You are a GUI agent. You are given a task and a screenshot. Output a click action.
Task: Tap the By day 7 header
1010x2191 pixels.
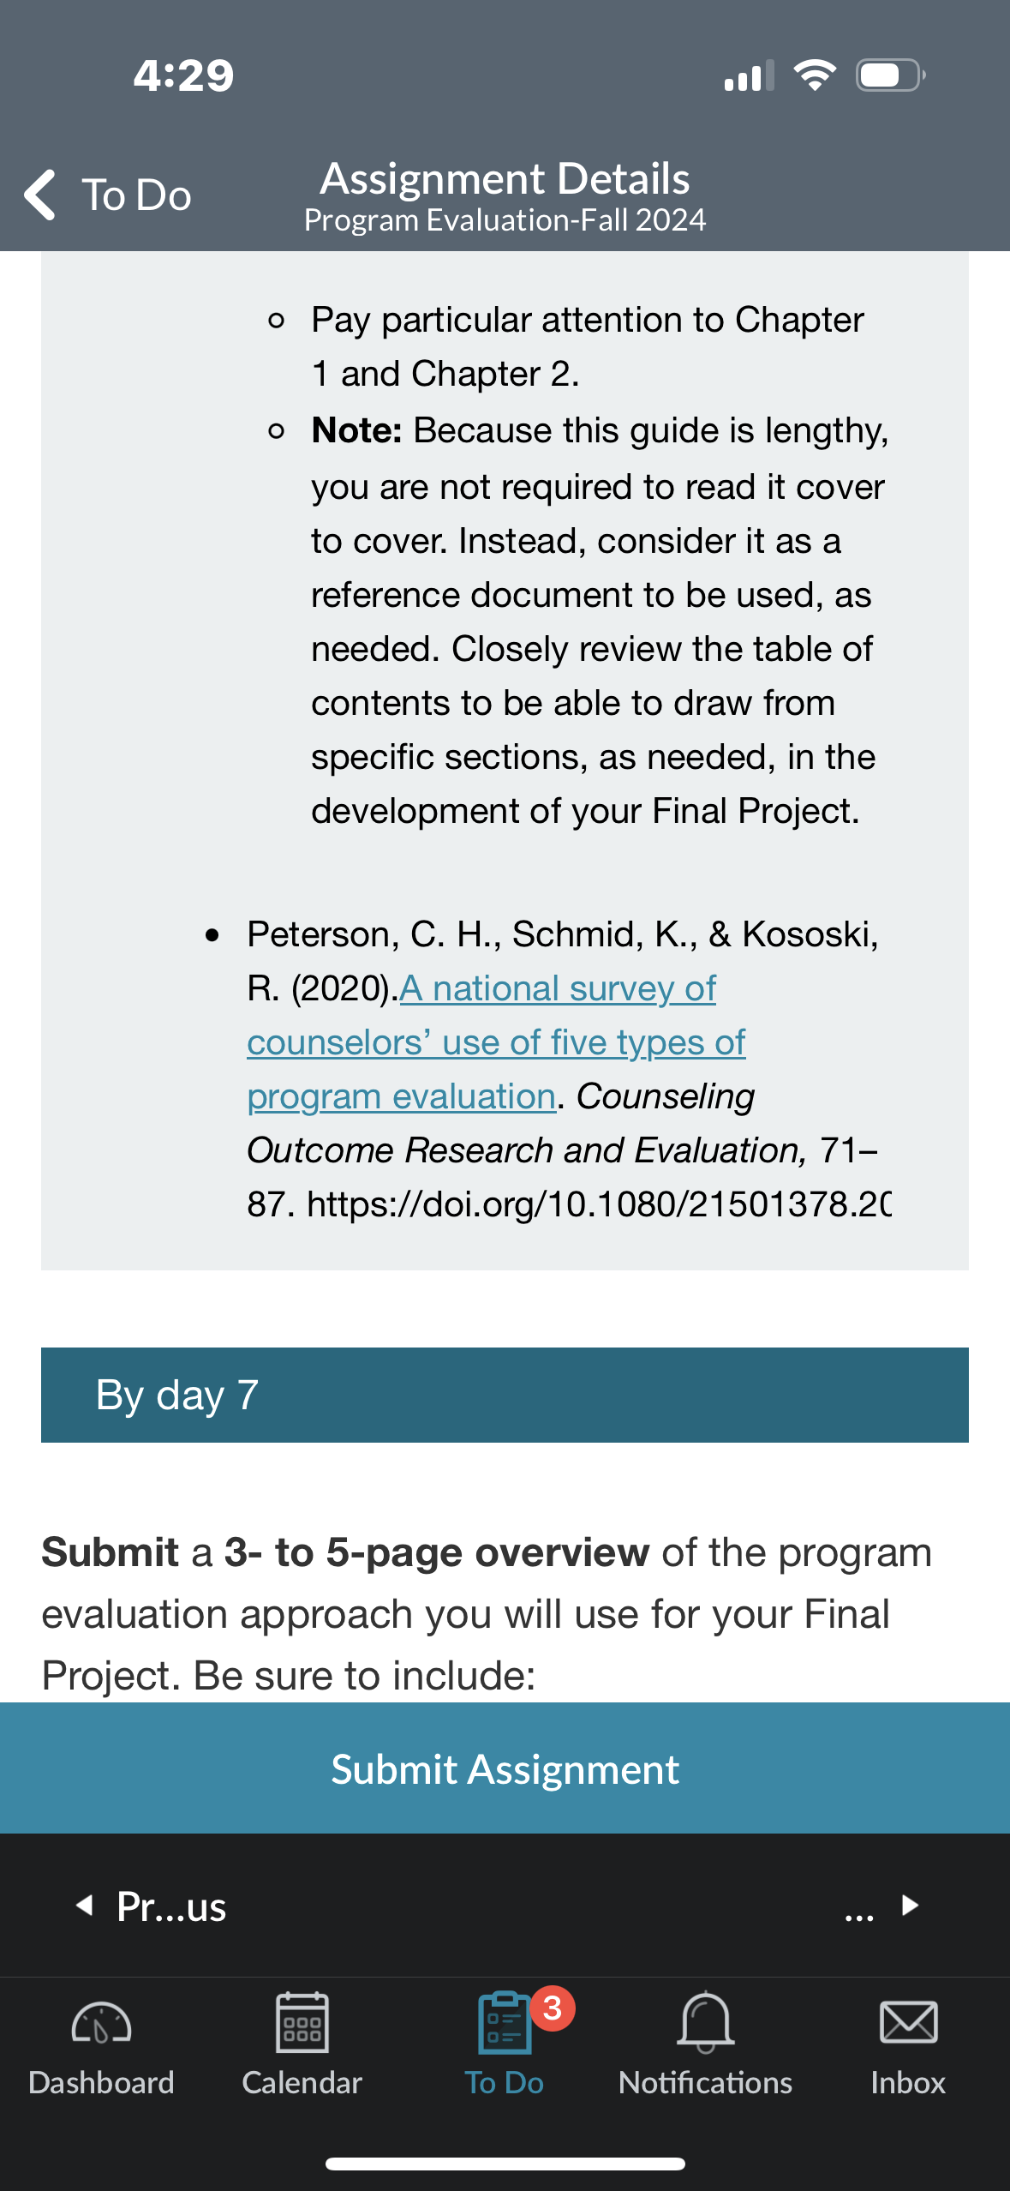coord(505,1395)
